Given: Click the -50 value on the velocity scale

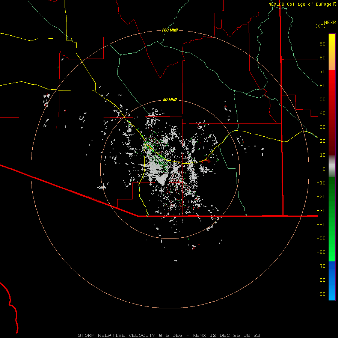Looking at the screenshot, I should click(321, 238).
